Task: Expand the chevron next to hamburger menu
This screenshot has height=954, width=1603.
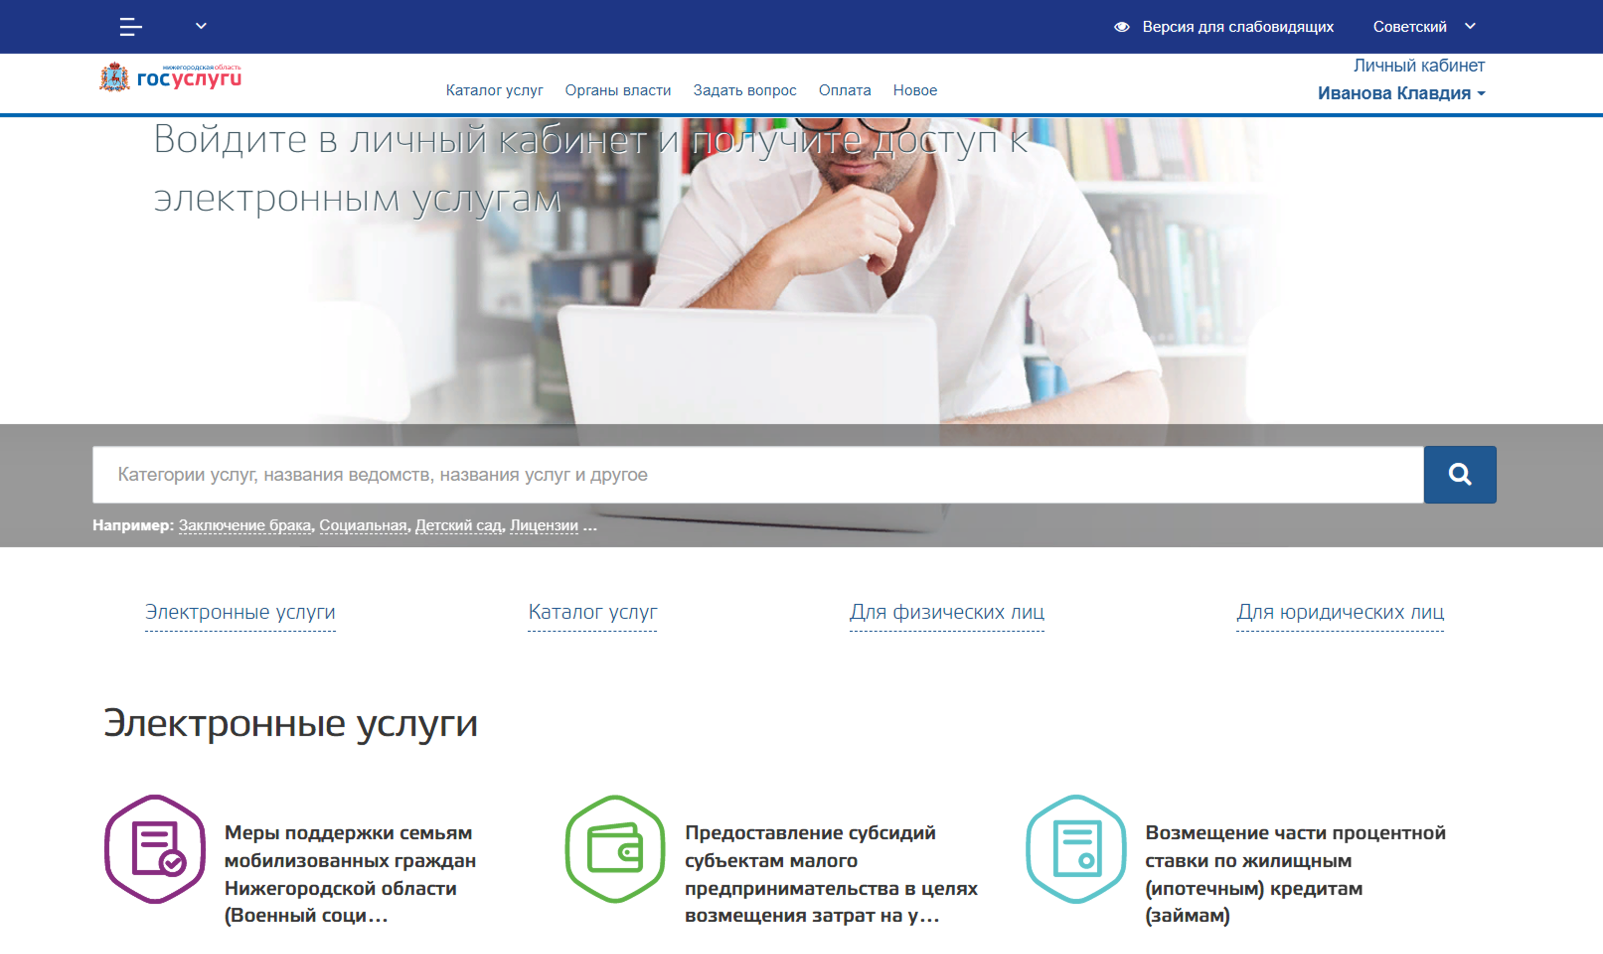Action: click(201, 26)
